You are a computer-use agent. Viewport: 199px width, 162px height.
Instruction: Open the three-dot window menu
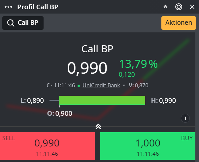(8, 7)
